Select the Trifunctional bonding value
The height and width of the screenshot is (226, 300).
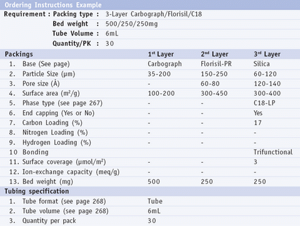click(273, 152)
